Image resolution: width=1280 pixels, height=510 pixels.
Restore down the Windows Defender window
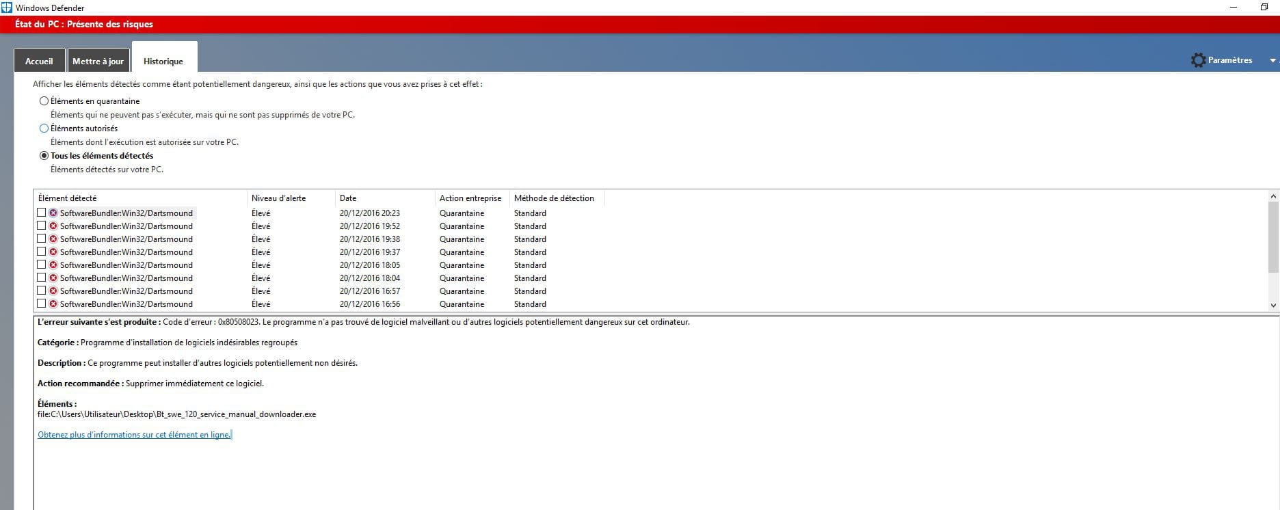point(1264,8)
